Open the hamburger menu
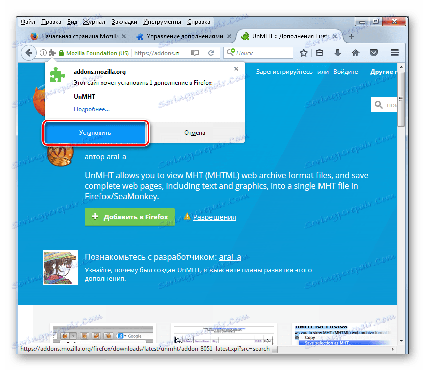Screen dimensions: 425x370 tap(395, 53)
